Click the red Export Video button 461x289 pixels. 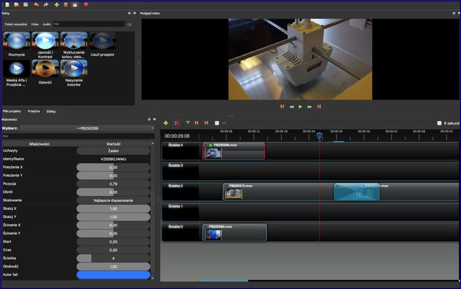click(86, 5)
